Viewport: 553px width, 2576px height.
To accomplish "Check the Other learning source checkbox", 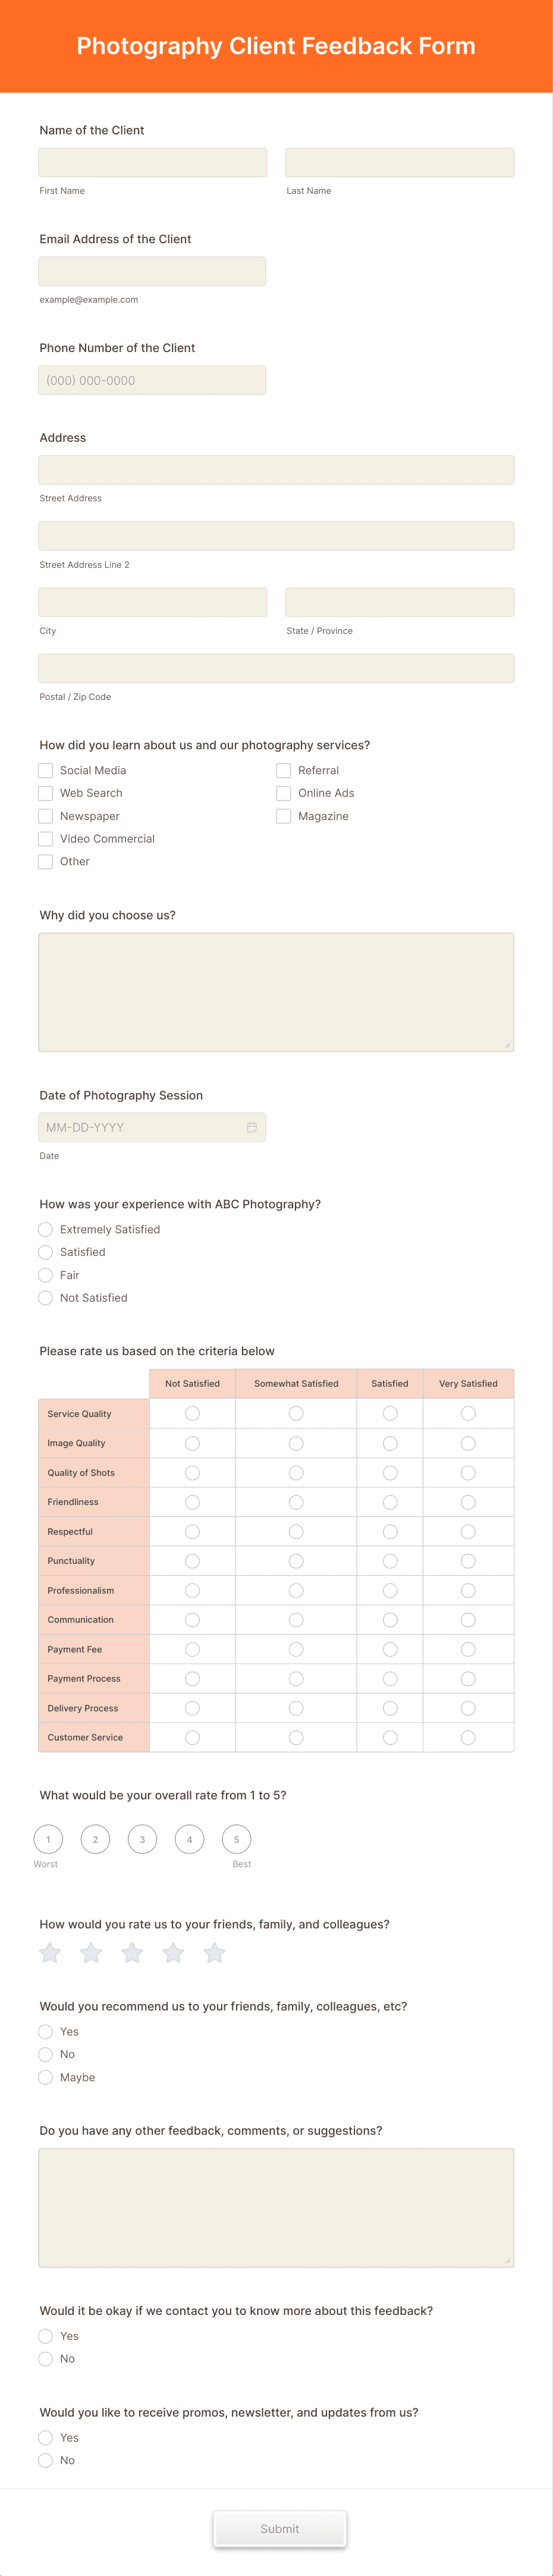I will 45,861.
